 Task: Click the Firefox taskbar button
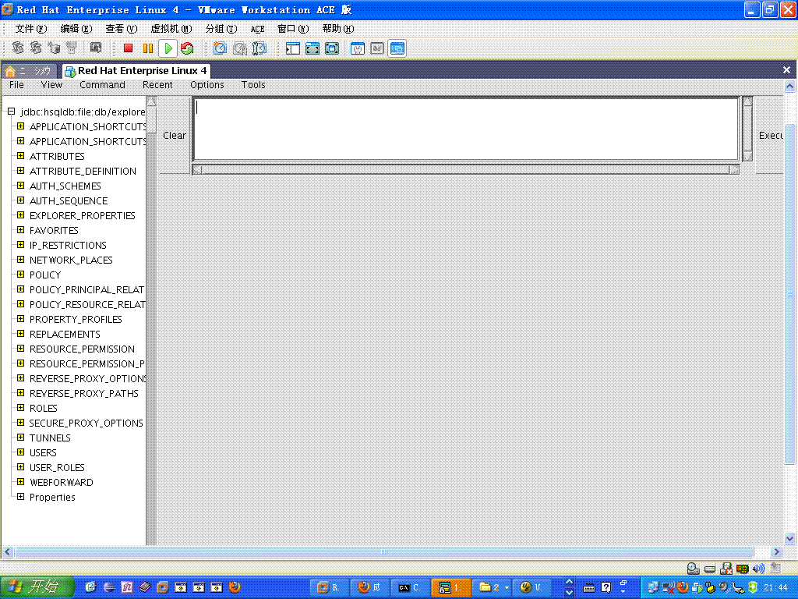tap(370, 587)
